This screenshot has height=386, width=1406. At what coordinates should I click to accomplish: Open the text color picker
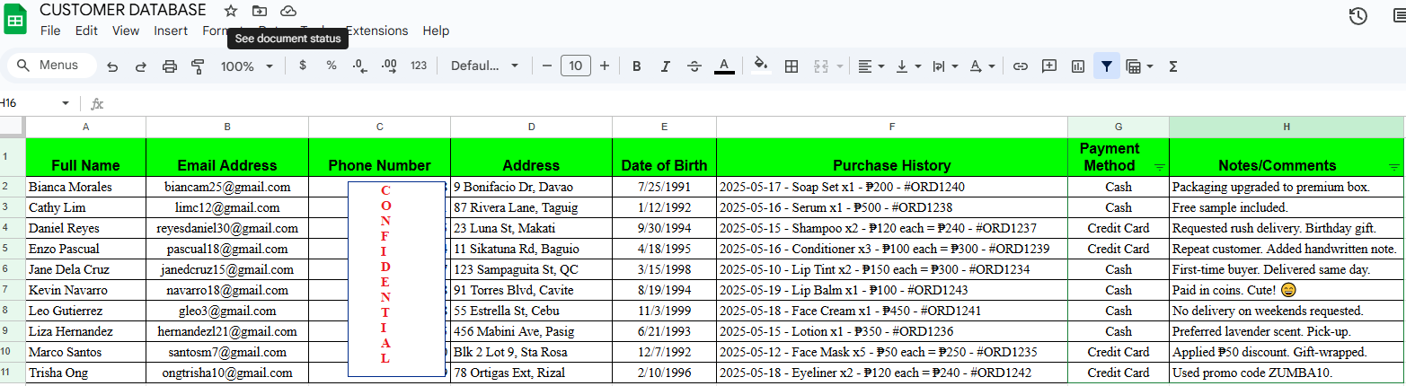pos(724,66)
